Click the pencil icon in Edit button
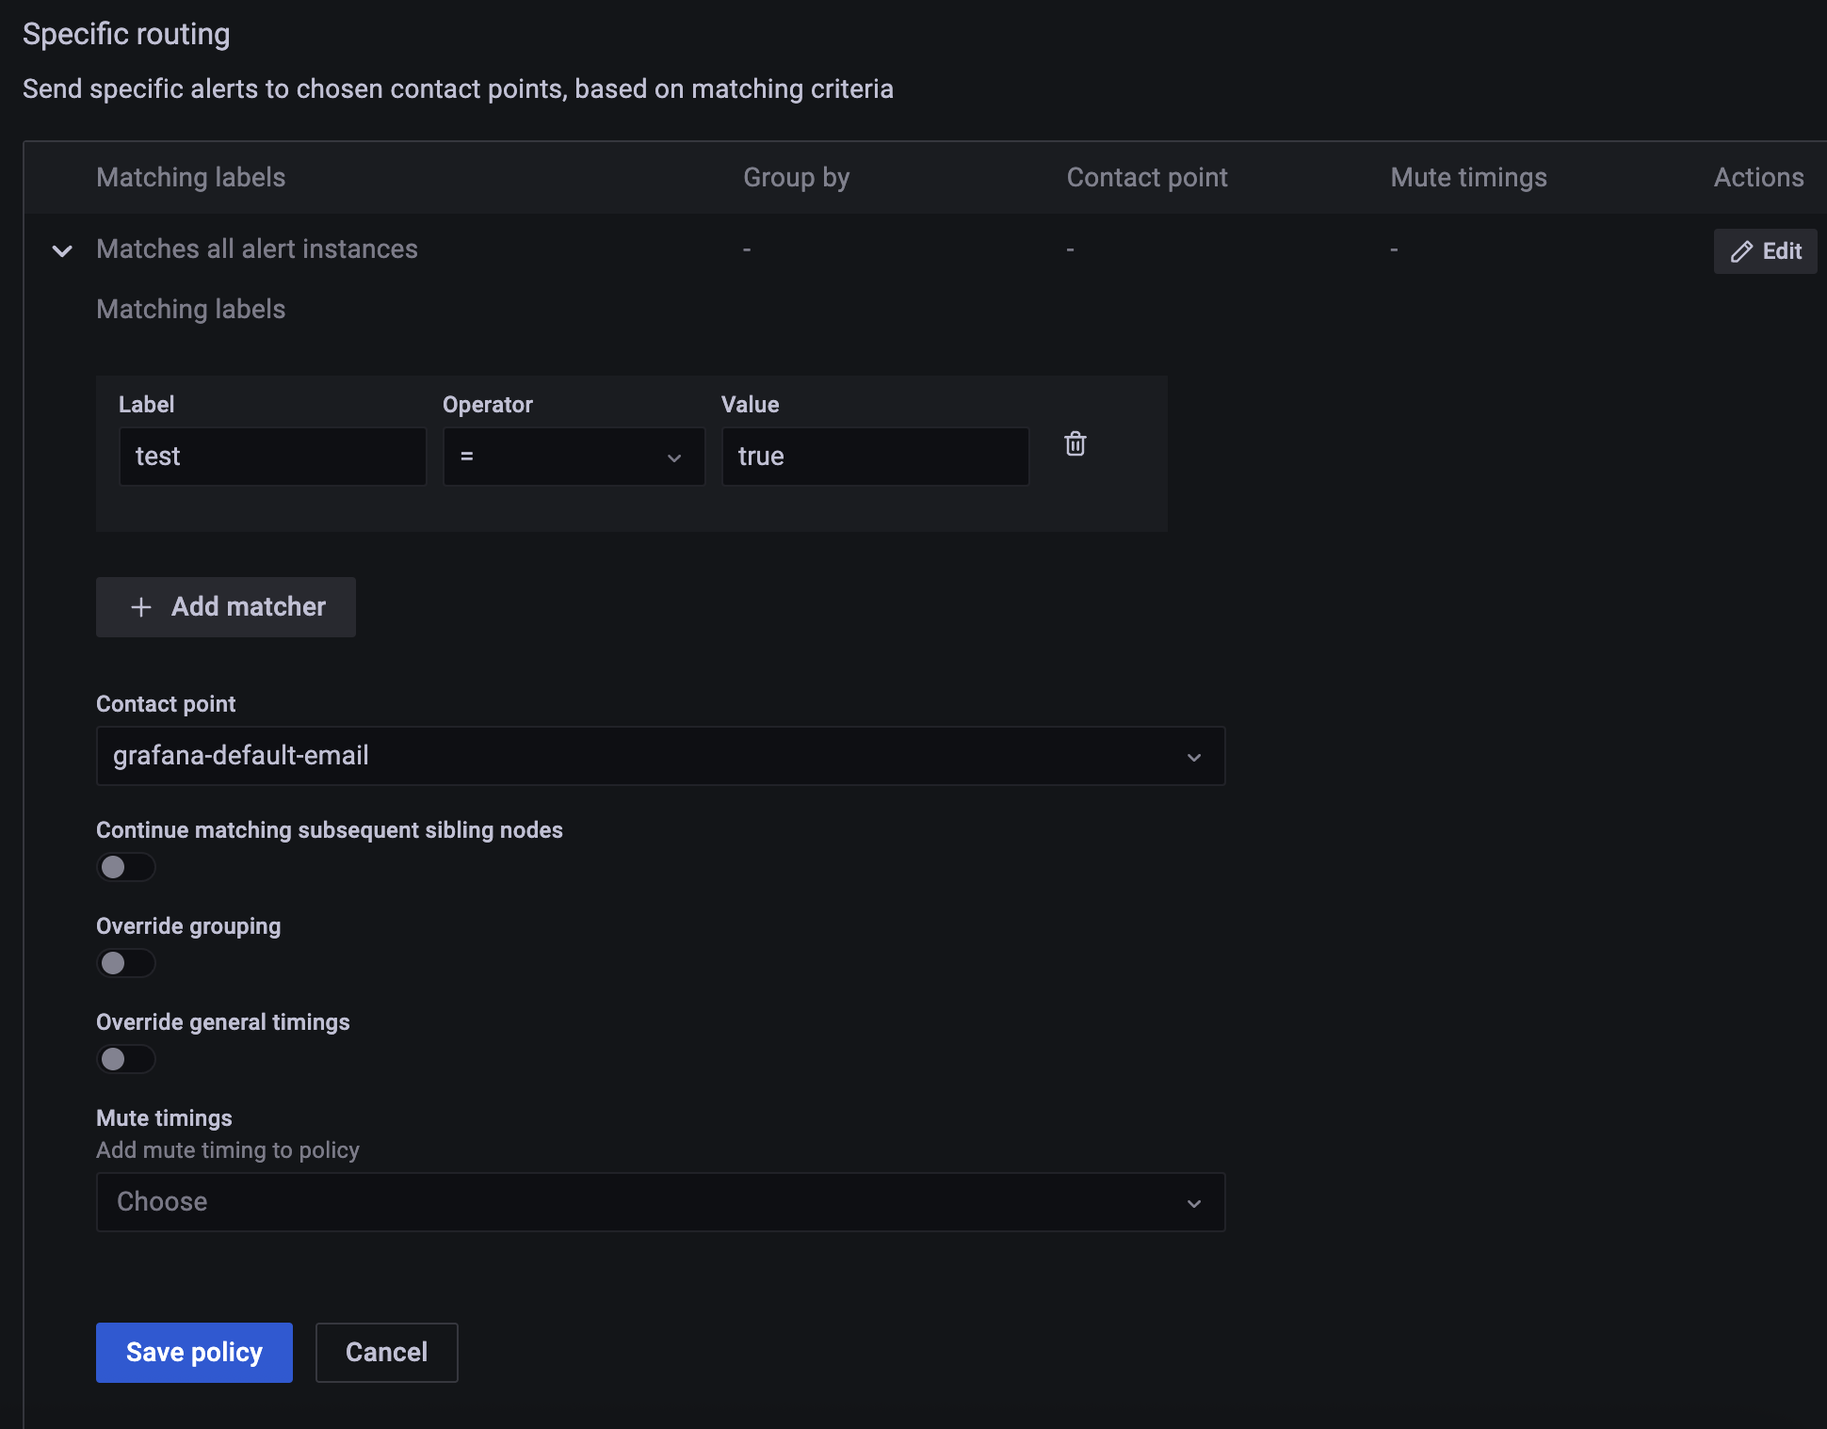 (x=1741, y=251)
